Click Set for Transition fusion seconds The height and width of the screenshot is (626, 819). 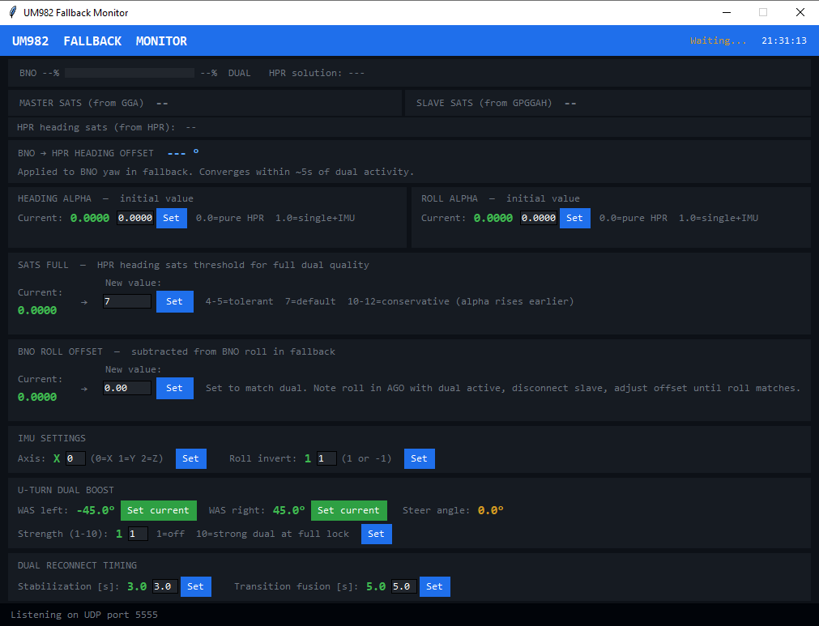[434, 587]
